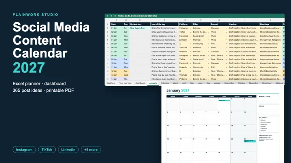Select the Notable day header cell
The image size is (291, 163).
point(140,24)
